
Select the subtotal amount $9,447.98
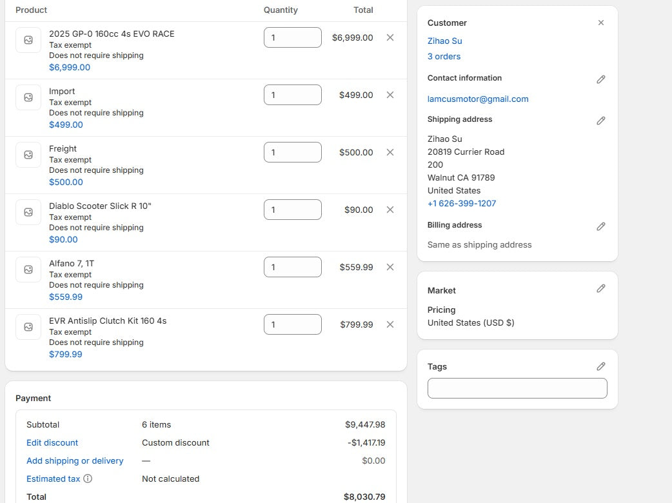(365, 424)
